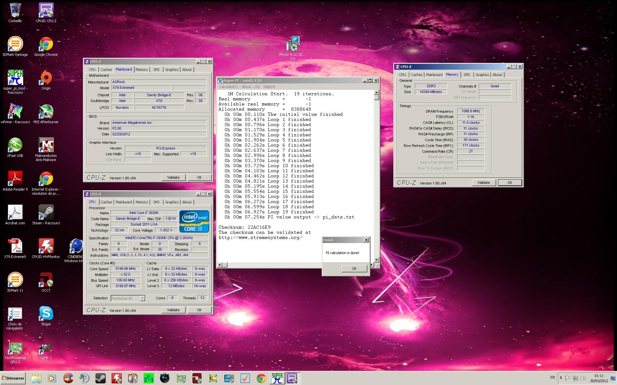Click the Démarrer start button
Screen dimensions: 617x385
13,378
